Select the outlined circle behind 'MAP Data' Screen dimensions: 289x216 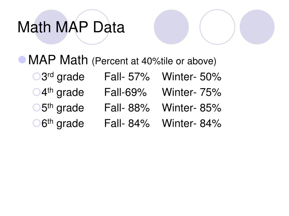92,27
